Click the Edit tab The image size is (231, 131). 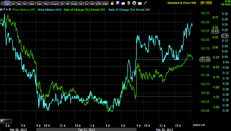point(105,4)
